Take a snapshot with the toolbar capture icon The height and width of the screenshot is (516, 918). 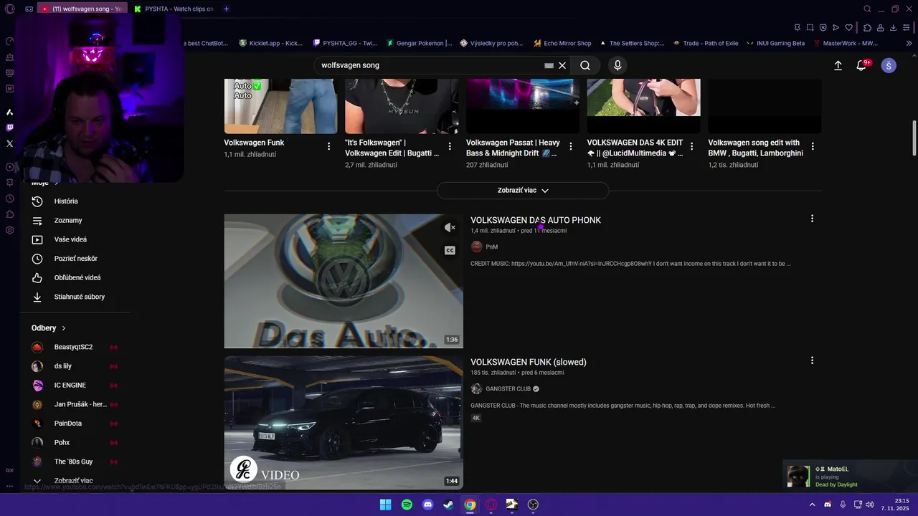810,28
